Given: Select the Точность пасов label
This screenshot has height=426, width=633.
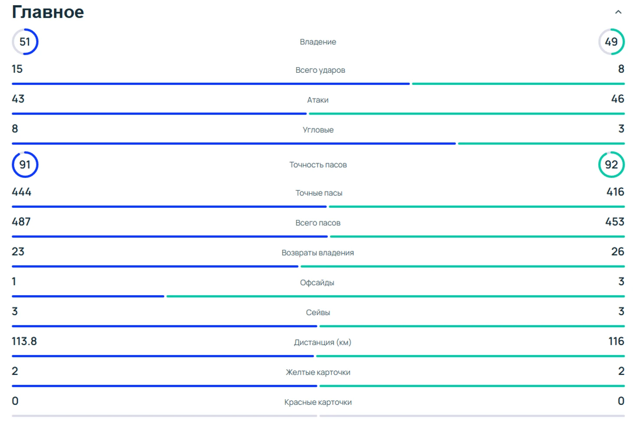Looking at the screenshot, I should coord(318,165).
